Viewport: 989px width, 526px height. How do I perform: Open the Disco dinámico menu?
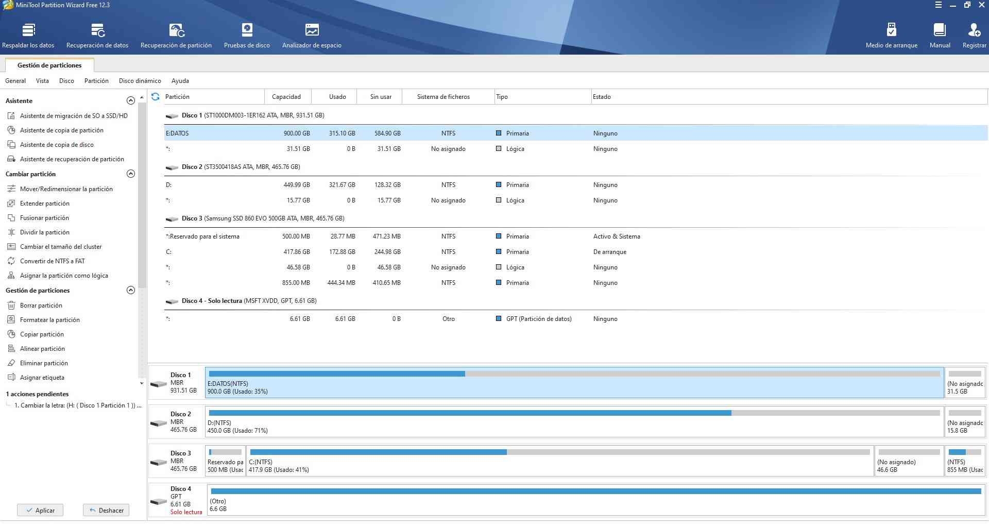click(x=140, y=81)
